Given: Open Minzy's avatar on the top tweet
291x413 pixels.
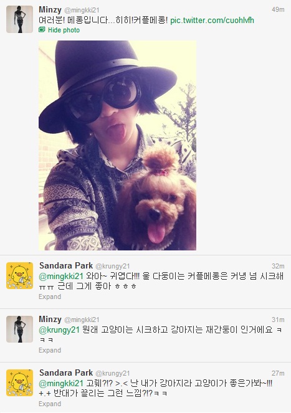Looking at the screenshot, I should 19,19.
